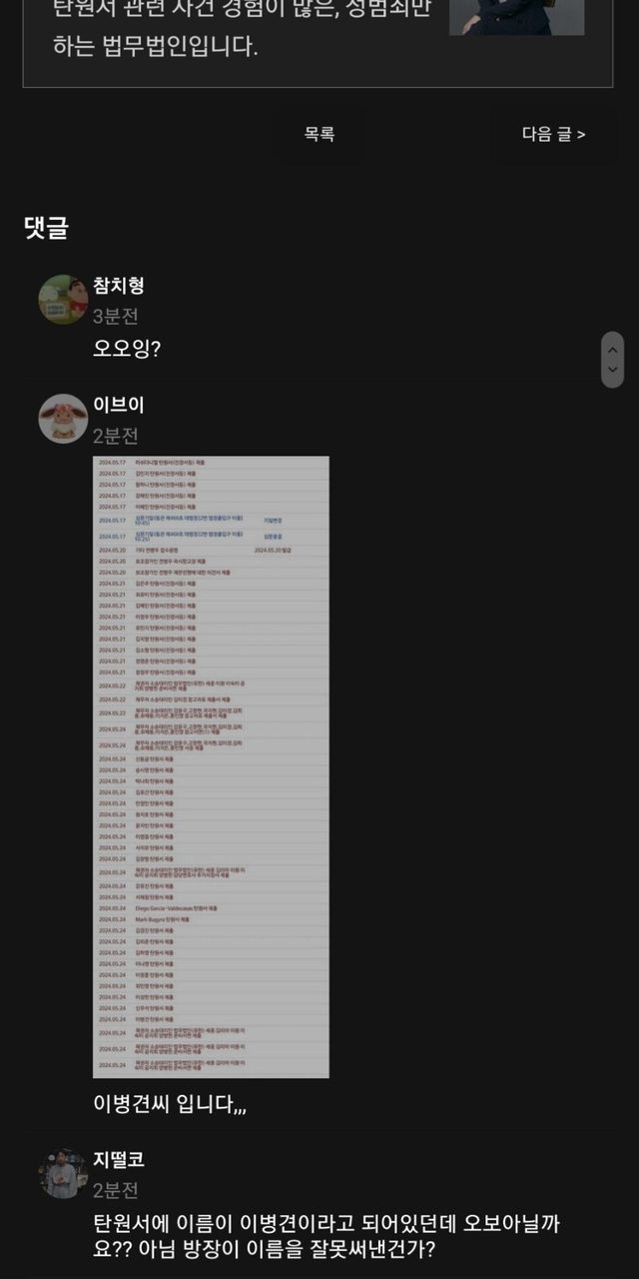Click the 참치형 username
The image size is (639, 1279).
click(119, 286)
